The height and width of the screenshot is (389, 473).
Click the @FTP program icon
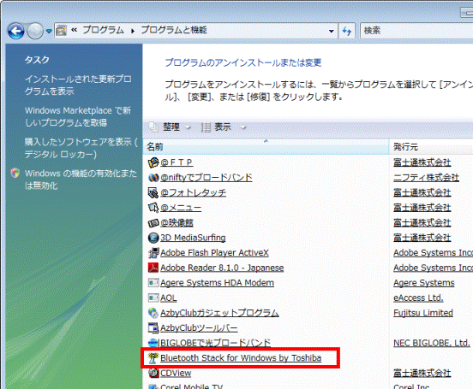(153, 163)
